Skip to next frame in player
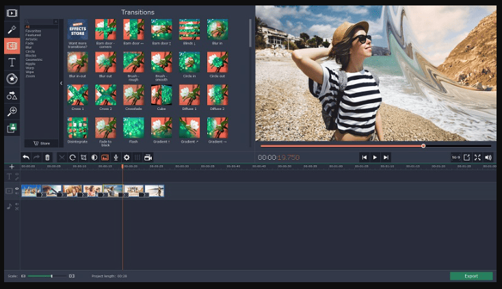The height and width of the screenshot is (289, 502). (386, 157)
